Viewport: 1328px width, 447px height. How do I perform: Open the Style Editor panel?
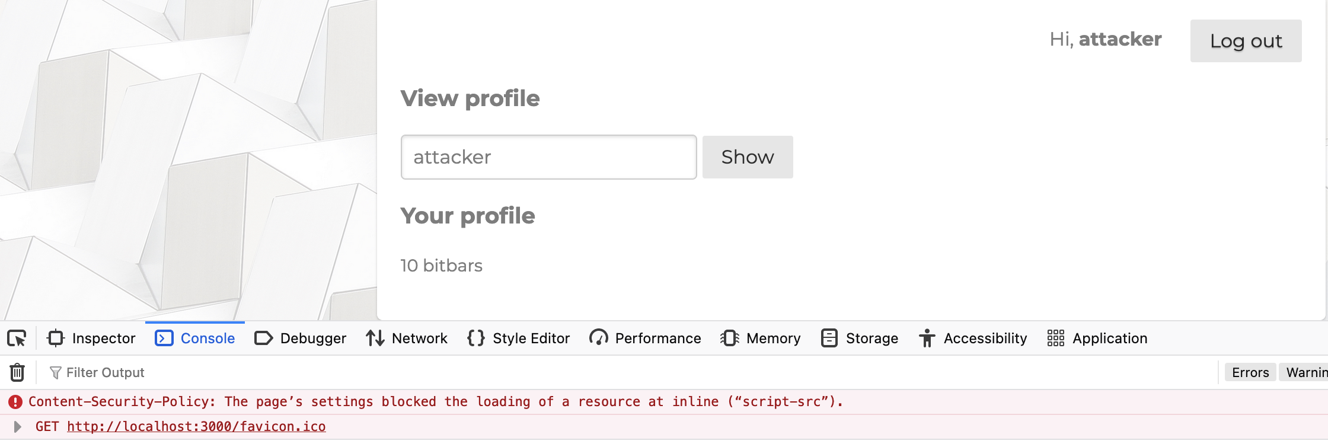click(519, 339)
